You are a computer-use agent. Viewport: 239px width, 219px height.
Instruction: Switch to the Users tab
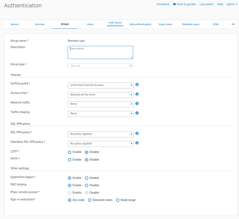[90, 24]
